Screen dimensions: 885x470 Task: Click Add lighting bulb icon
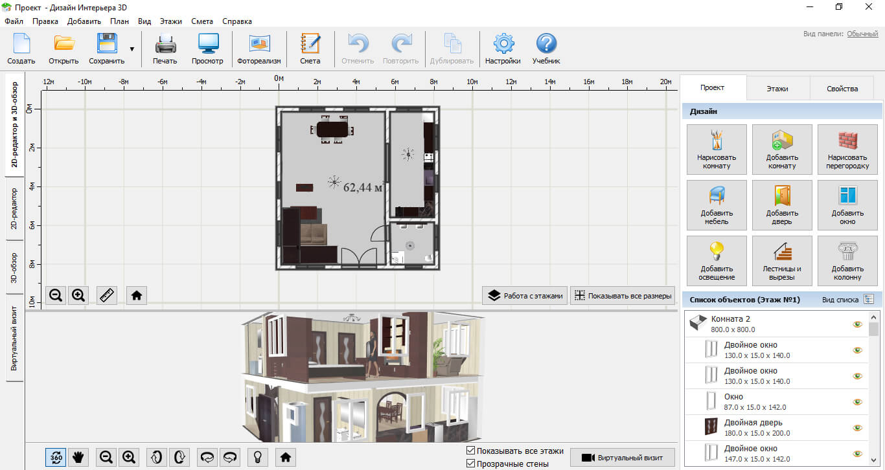717,260
